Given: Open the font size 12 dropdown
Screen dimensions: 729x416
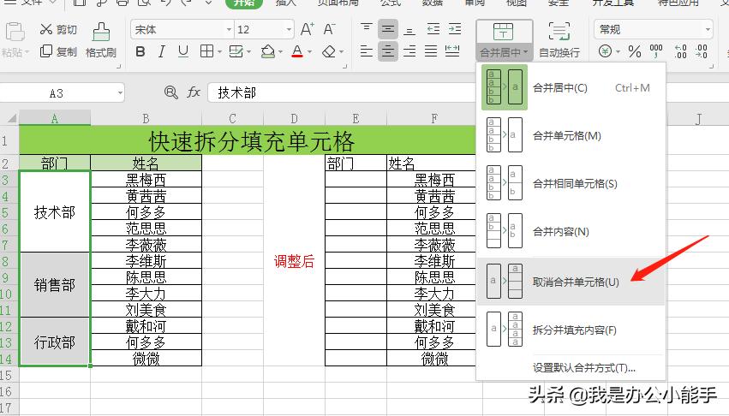Looking at the screenshot, I should (290, 30).
